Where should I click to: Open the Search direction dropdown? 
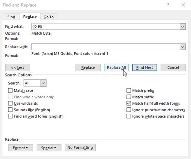(x=35, y=83)
